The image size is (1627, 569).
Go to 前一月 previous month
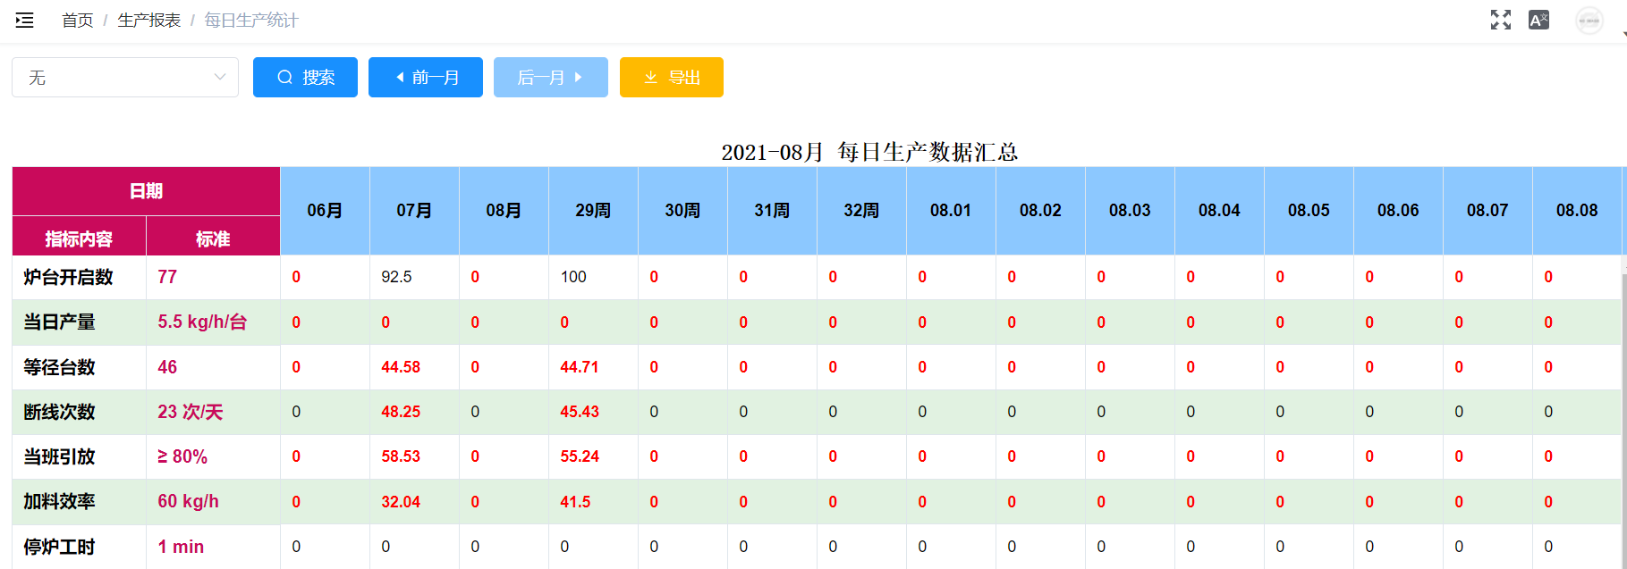point(426,77)
